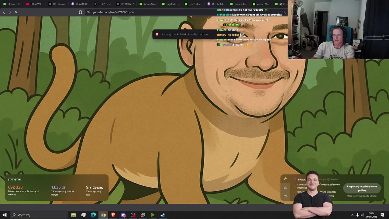
Task: Switch to the DRAMA U Twitch tab
Action: coord(79,4)
